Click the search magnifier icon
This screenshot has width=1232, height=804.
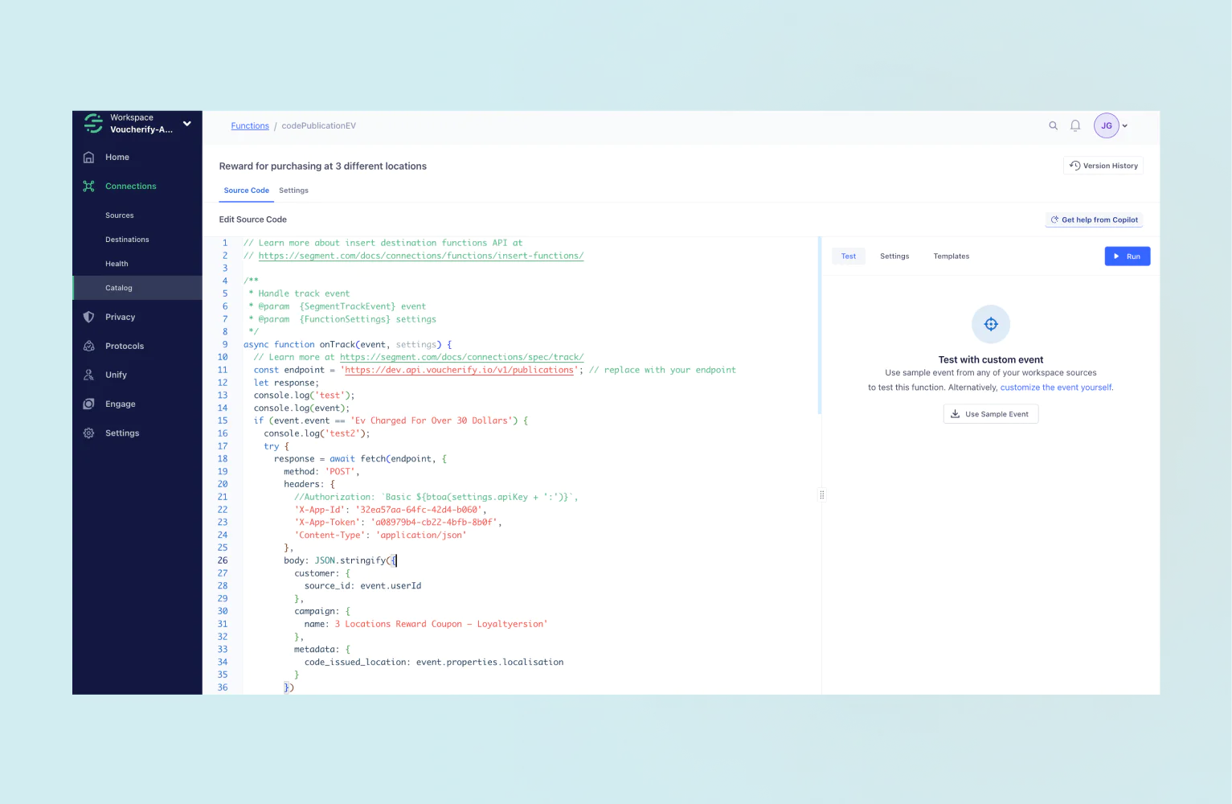1053,125
